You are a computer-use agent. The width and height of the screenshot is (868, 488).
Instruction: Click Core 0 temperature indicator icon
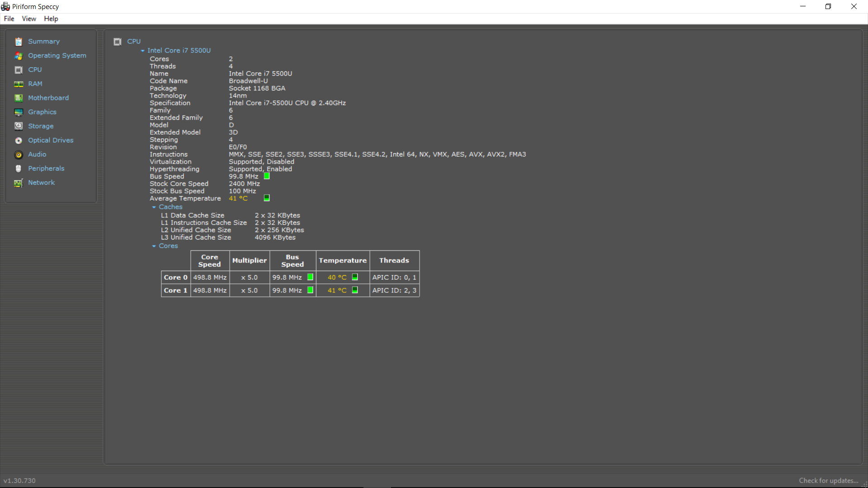pyautogui.click(x=355, y=277)
